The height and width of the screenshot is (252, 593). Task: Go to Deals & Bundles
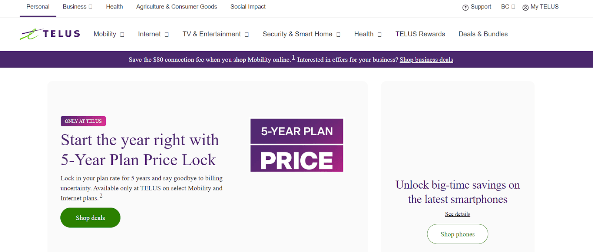tap(483, 34)
